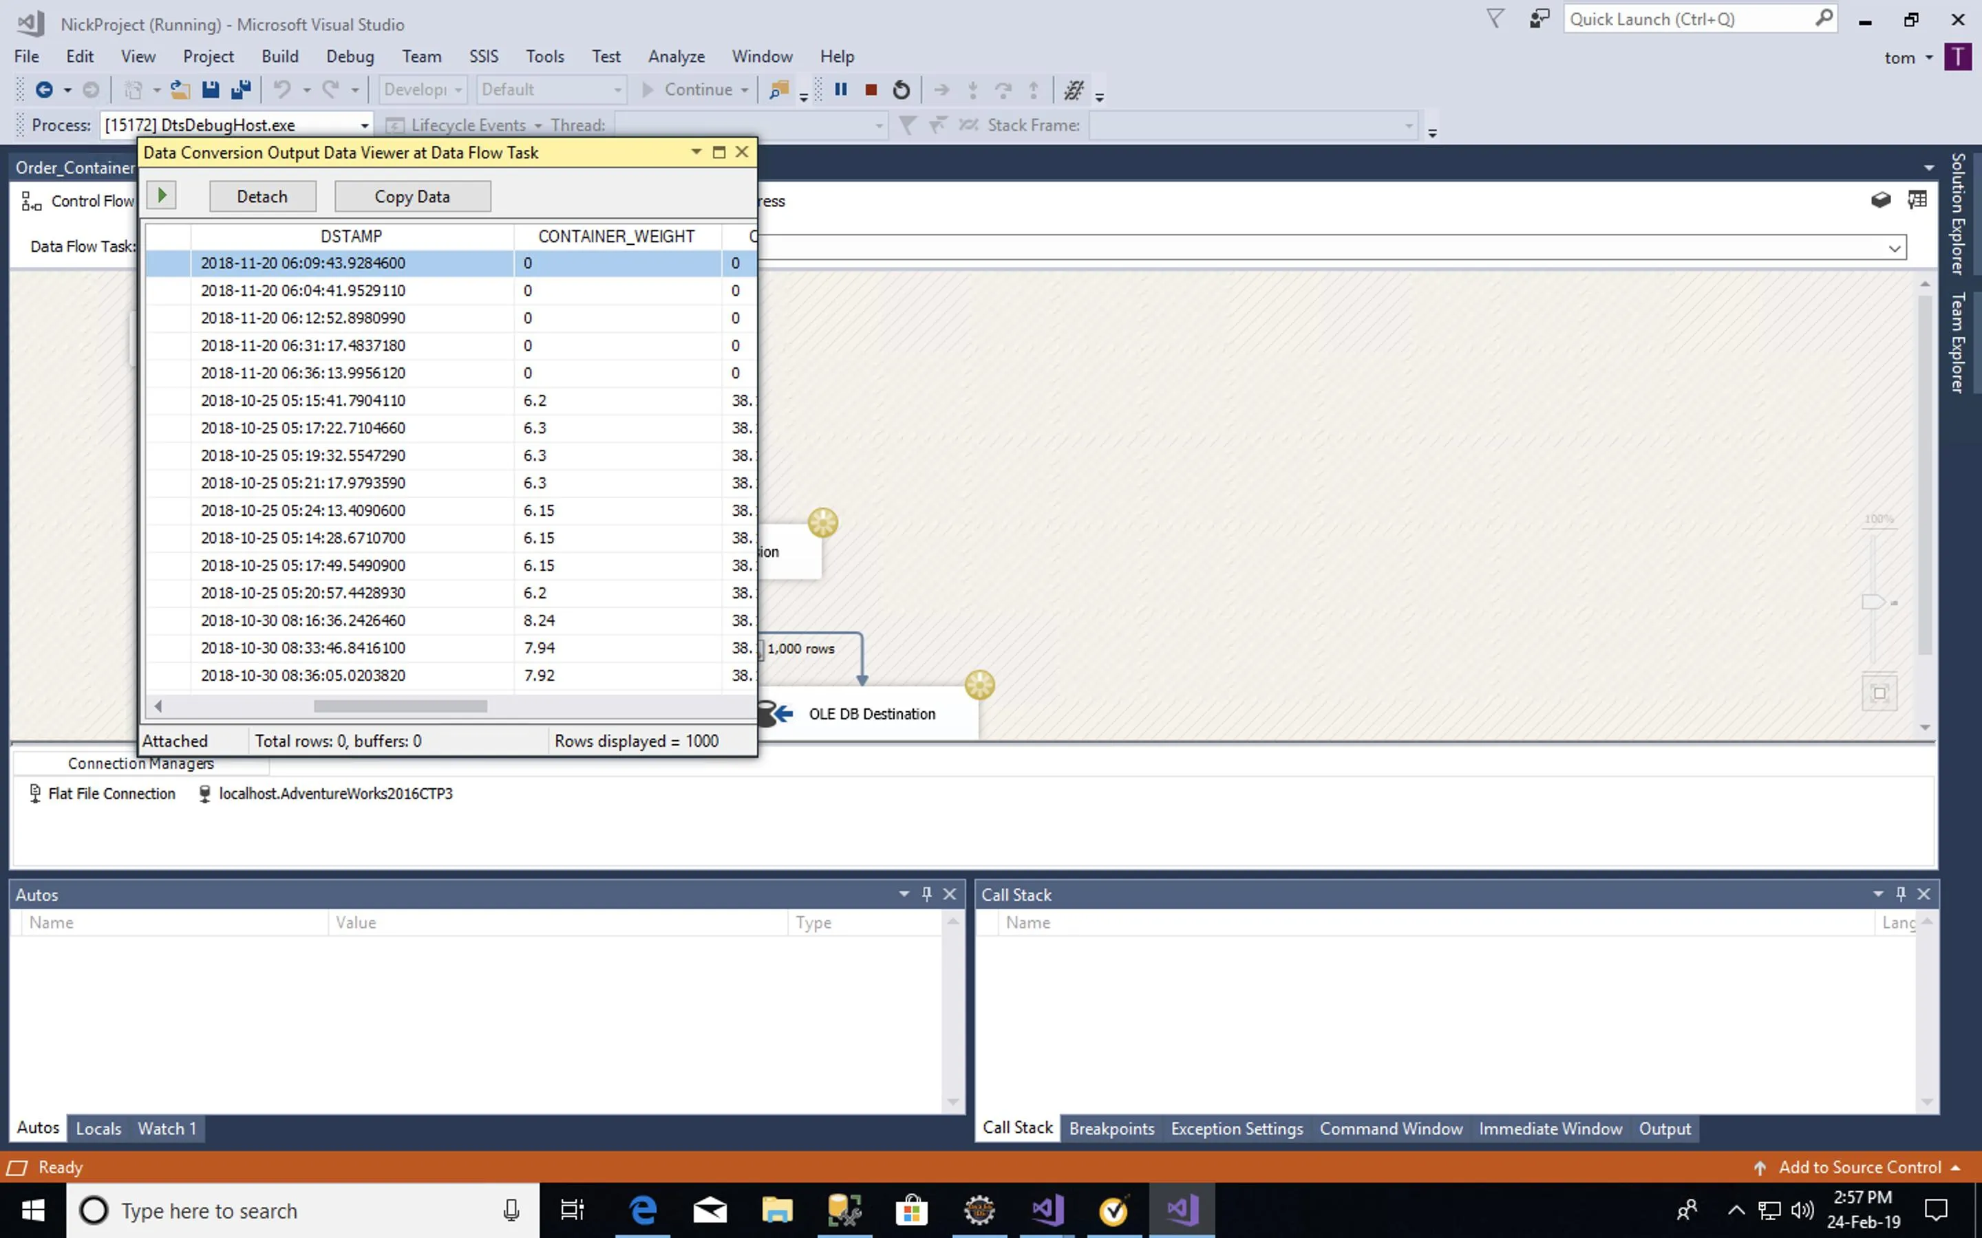This screenshot has height=1238, width=1982.
Task: Click the canvas zoom slider handle
Action: 1873,602
